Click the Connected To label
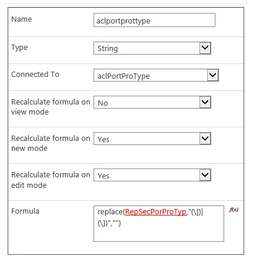Image resolution: width=253 pixels, height=263 pixels. click(35, 75)
